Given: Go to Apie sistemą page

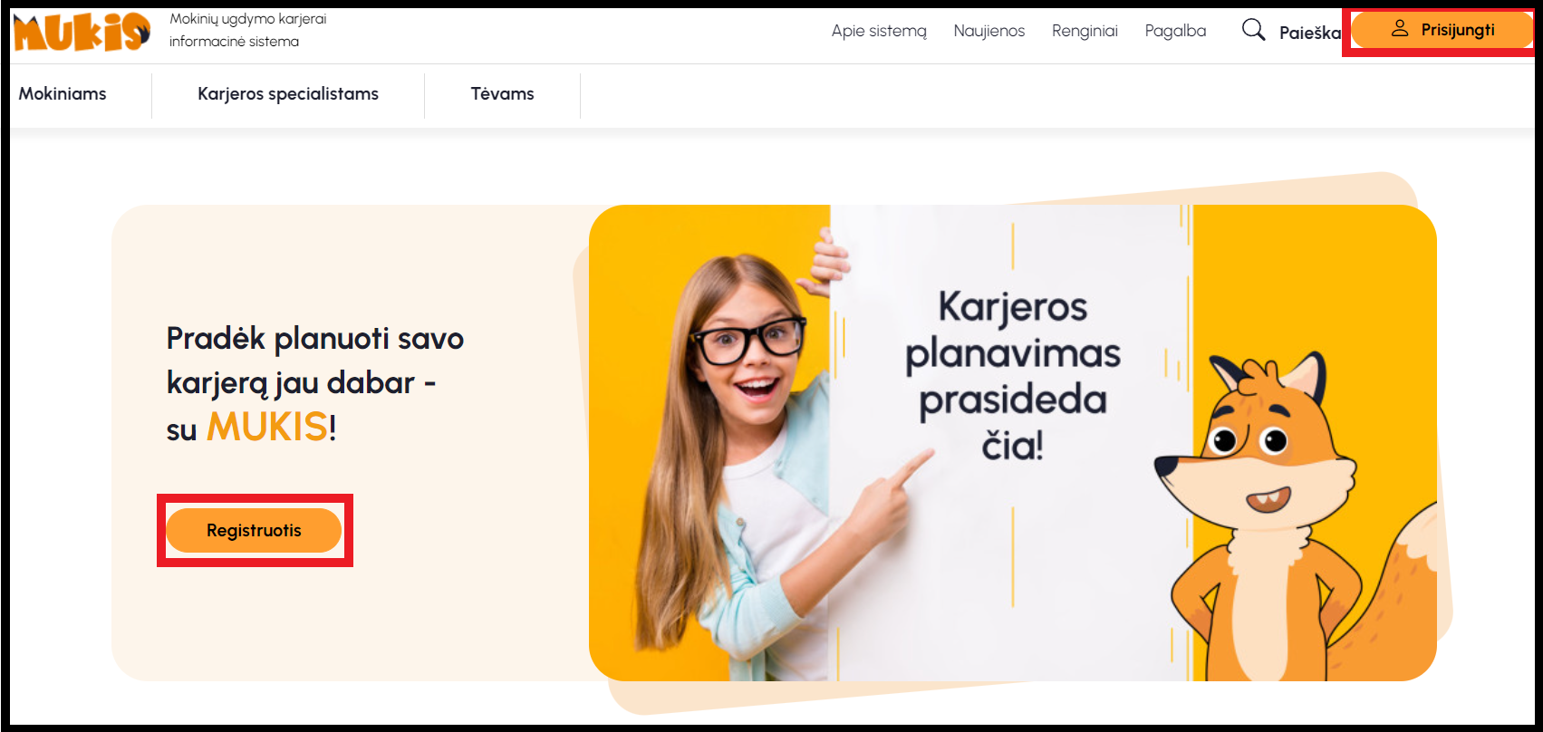Looking at the screenshot, I should pos(879,31).
